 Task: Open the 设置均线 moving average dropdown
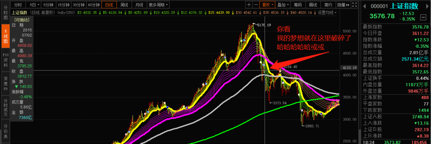(327, 13)
